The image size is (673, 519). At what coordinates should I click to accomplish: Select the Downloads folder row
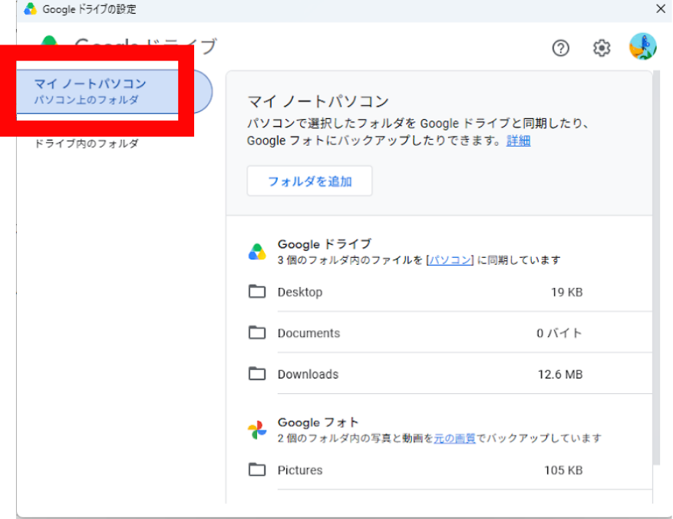(450, 374)
